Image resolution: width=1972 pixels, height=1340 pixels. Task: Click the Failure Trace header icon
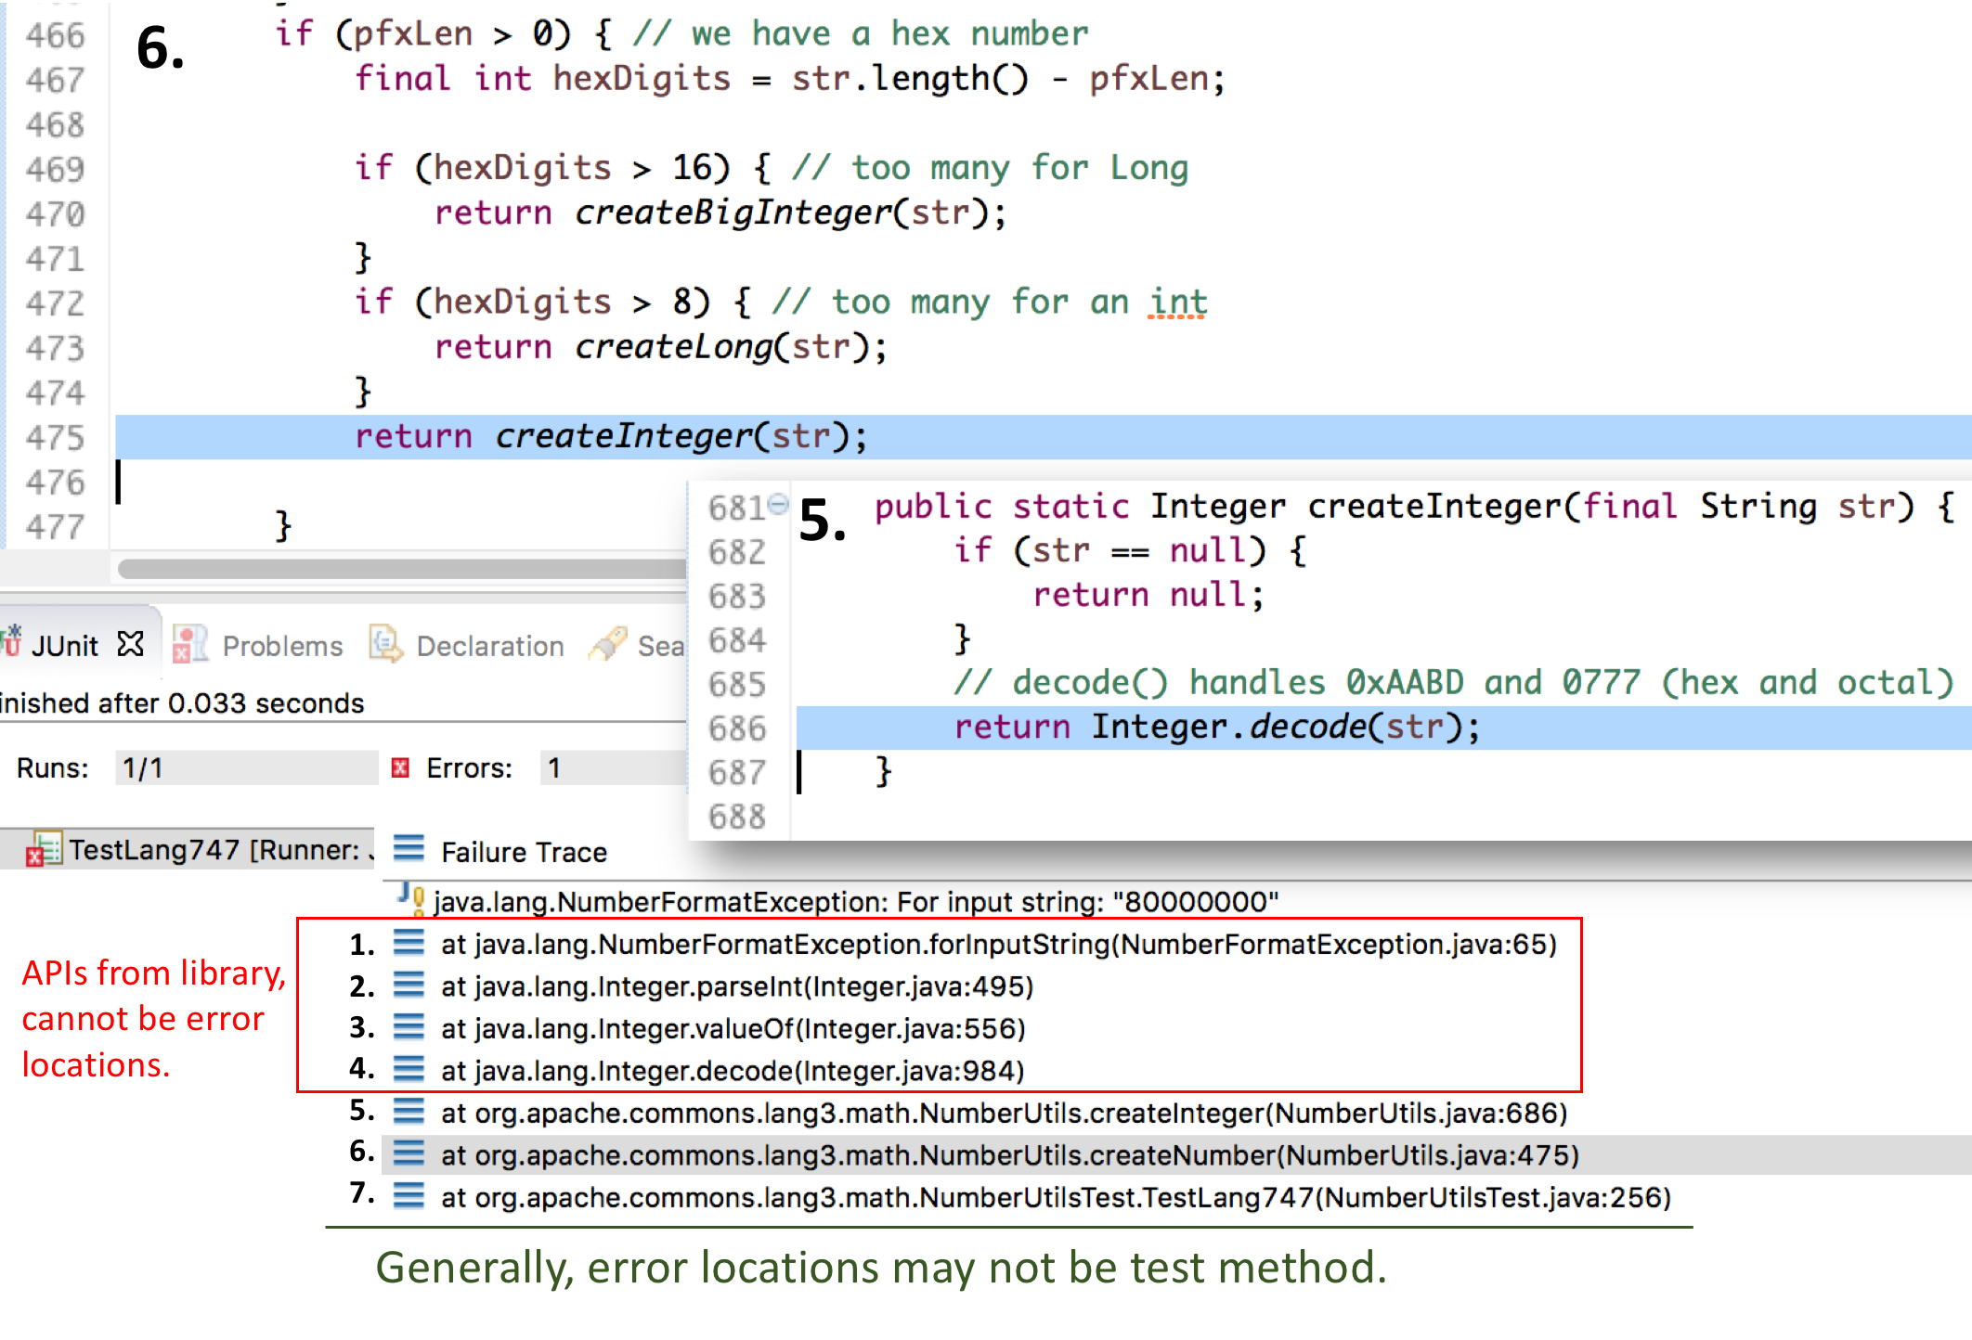click(x=409, y=848)
